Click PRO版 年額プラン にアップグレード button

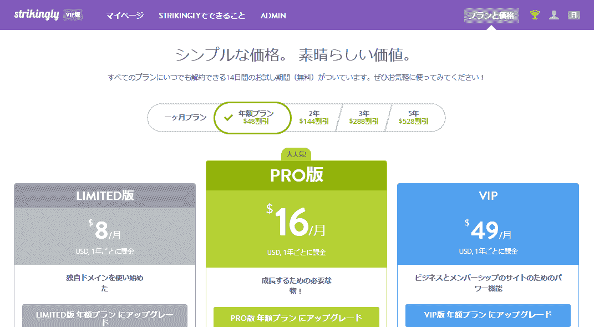[296, 317]
